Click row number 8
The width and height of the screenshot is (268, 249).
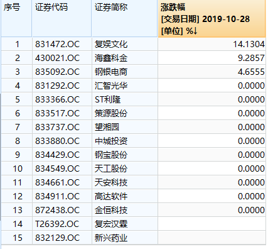click(x=18, y=141)
